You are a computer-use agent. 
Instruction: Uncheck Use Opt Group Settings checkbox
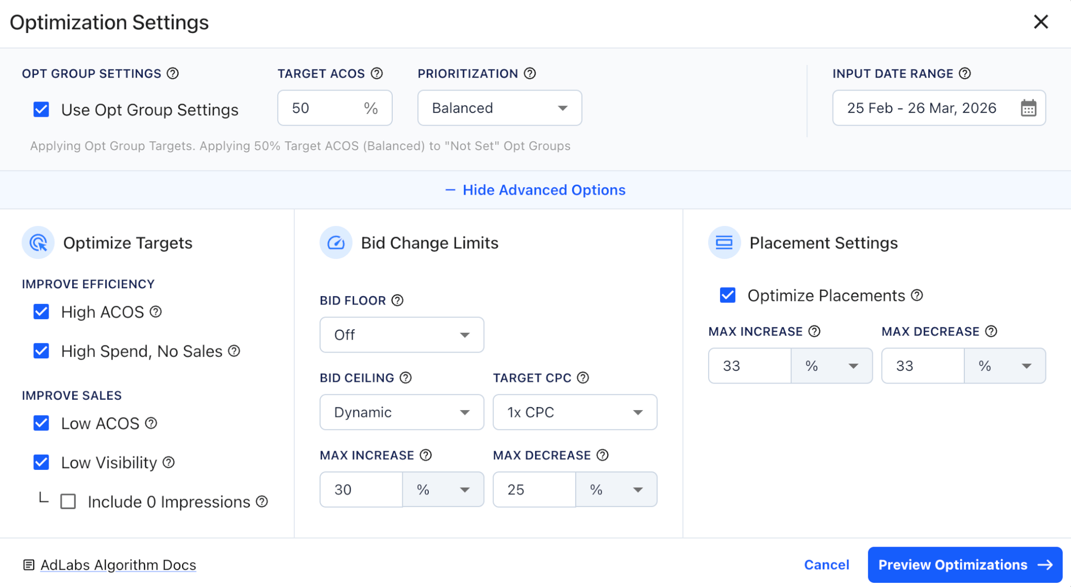pos(41,109)
